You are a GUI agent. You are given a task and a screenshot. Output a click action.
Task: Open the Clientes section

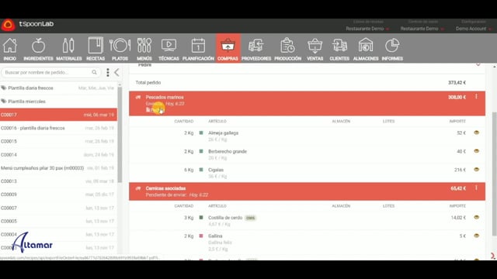coord(339,49)
